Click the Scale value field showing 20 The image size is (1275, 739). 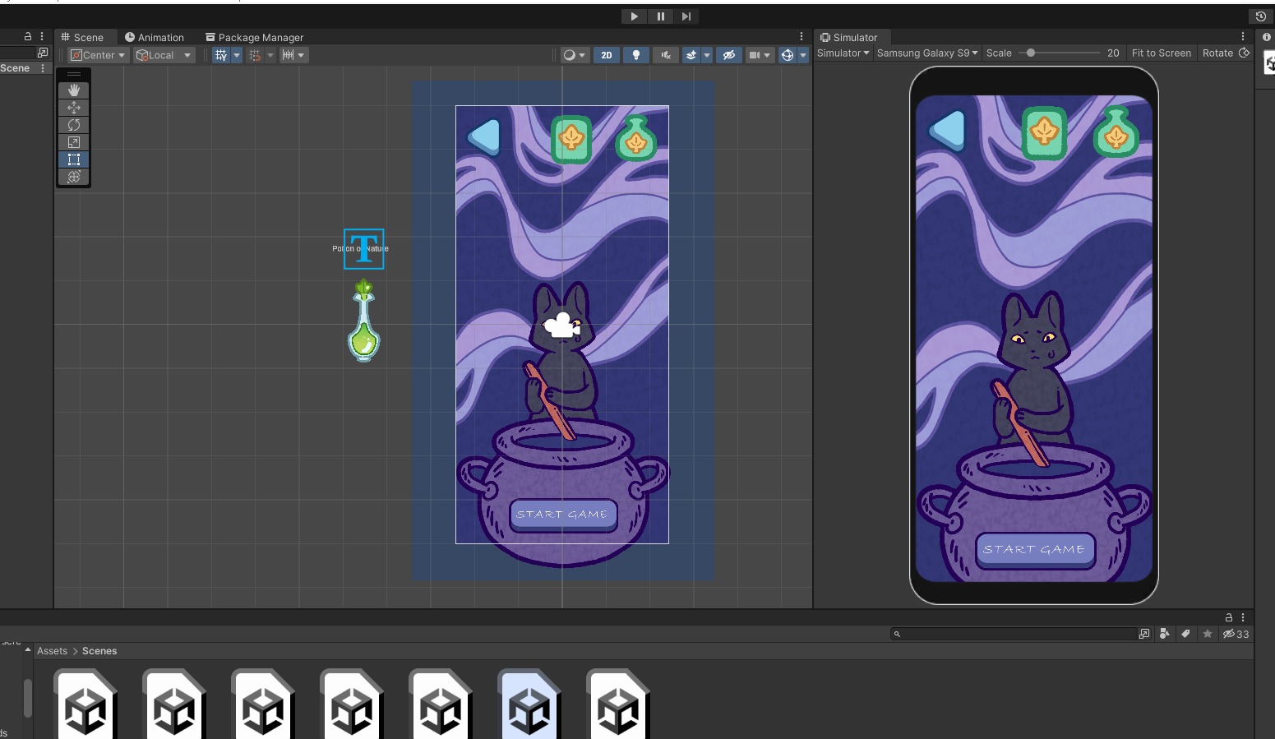[x=1113, y=53]
